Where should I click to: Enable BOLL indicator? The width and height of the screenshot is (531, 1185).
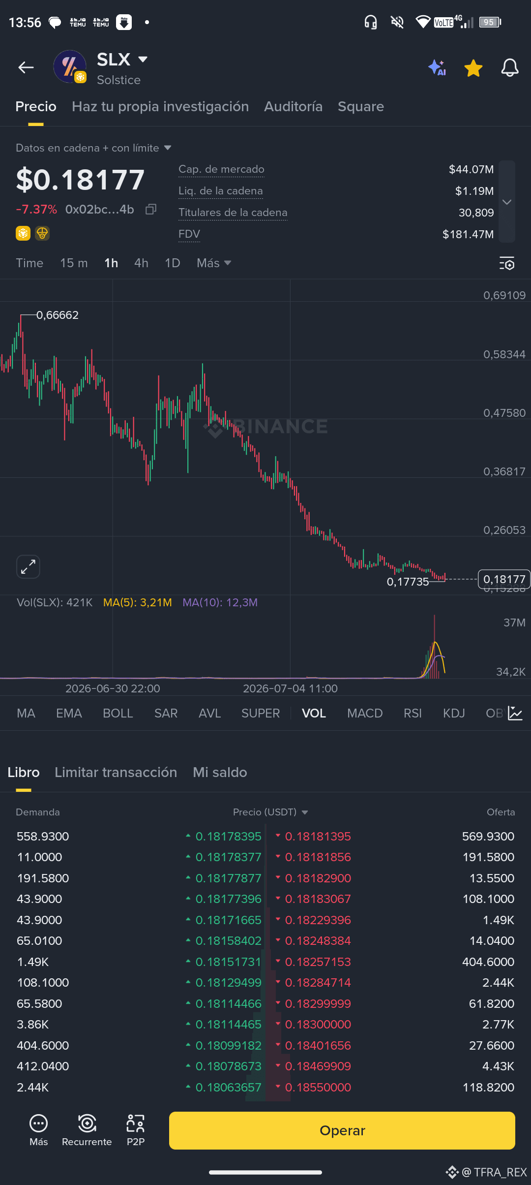click(118, 713)
